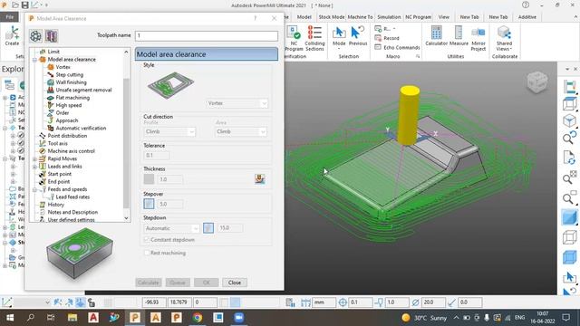Open the Shared Views dropdown arrow

coord(510,49)
